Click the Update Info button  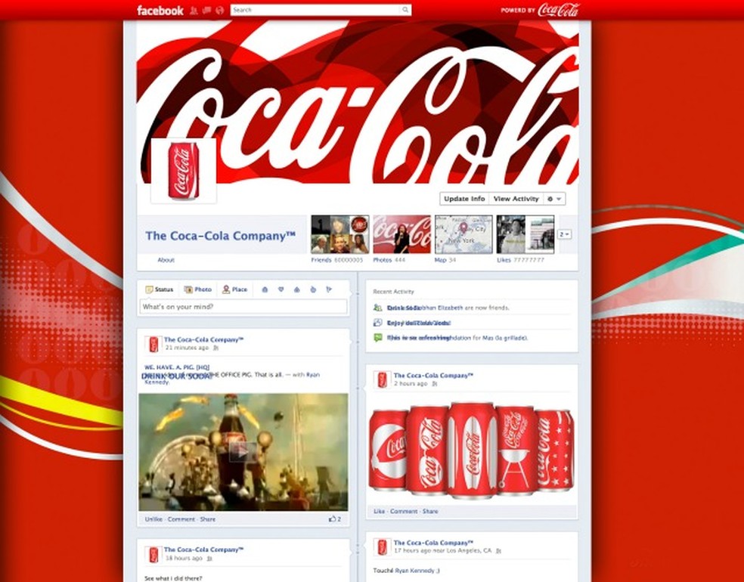coord(463,199)
